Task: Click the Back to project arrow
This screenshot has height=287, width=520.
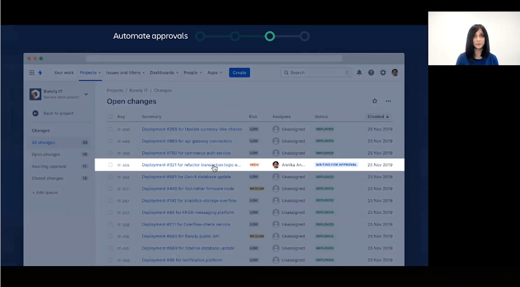Action: [37, 113]
